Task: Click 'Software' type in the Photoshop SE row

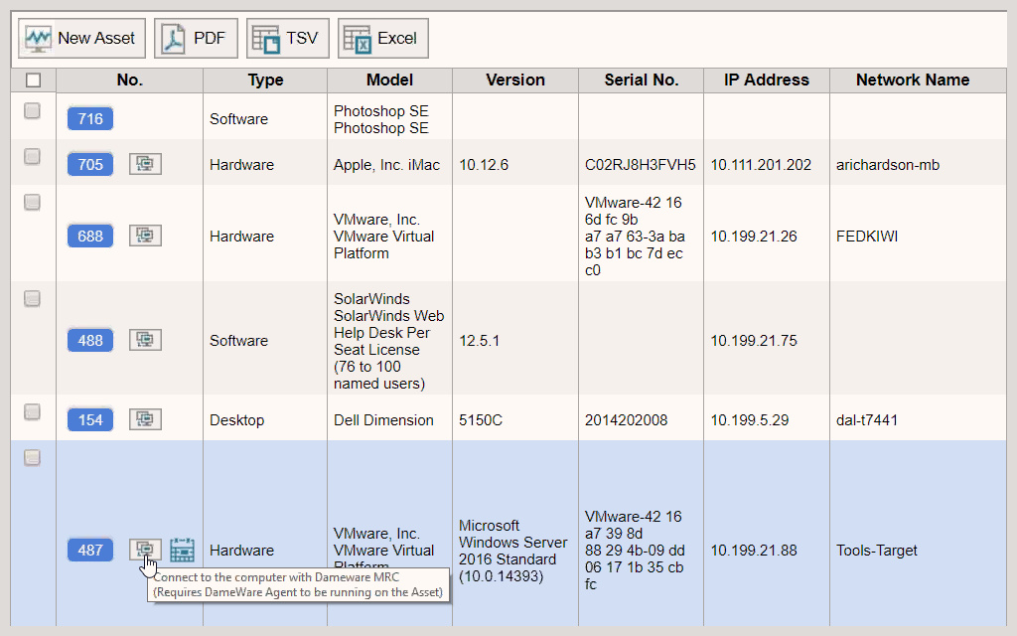Action: tap(238, 119)
